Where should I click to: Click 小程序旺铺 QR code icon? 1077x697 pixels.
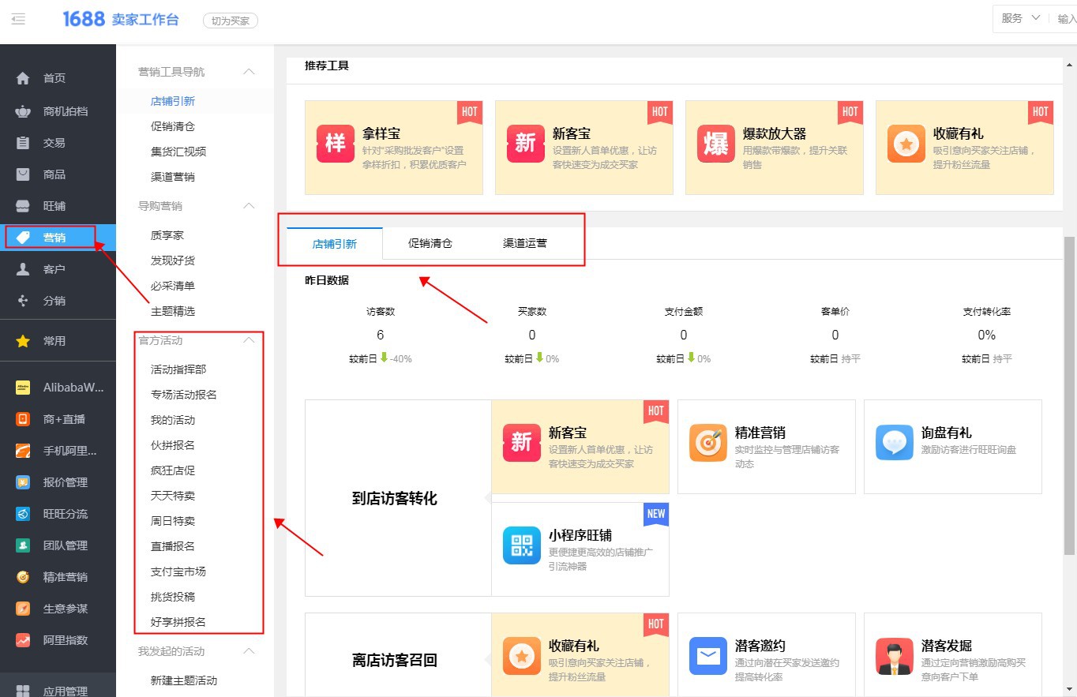point(522,545)
